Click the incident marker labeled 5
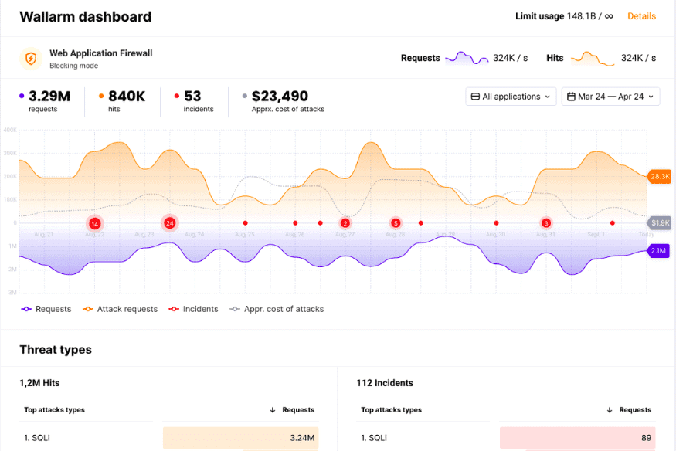Image resolution: width=676 pixels, height=451 pixels. (396, 223)
